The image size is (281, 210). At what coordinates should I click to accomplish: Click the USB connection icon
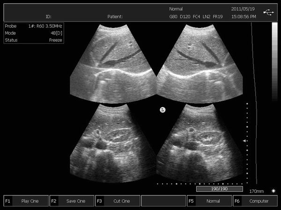tap(269, 13)
